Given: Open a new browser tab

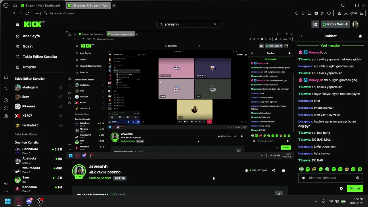Looking at the screenshot, I should (x=114, y=5).
